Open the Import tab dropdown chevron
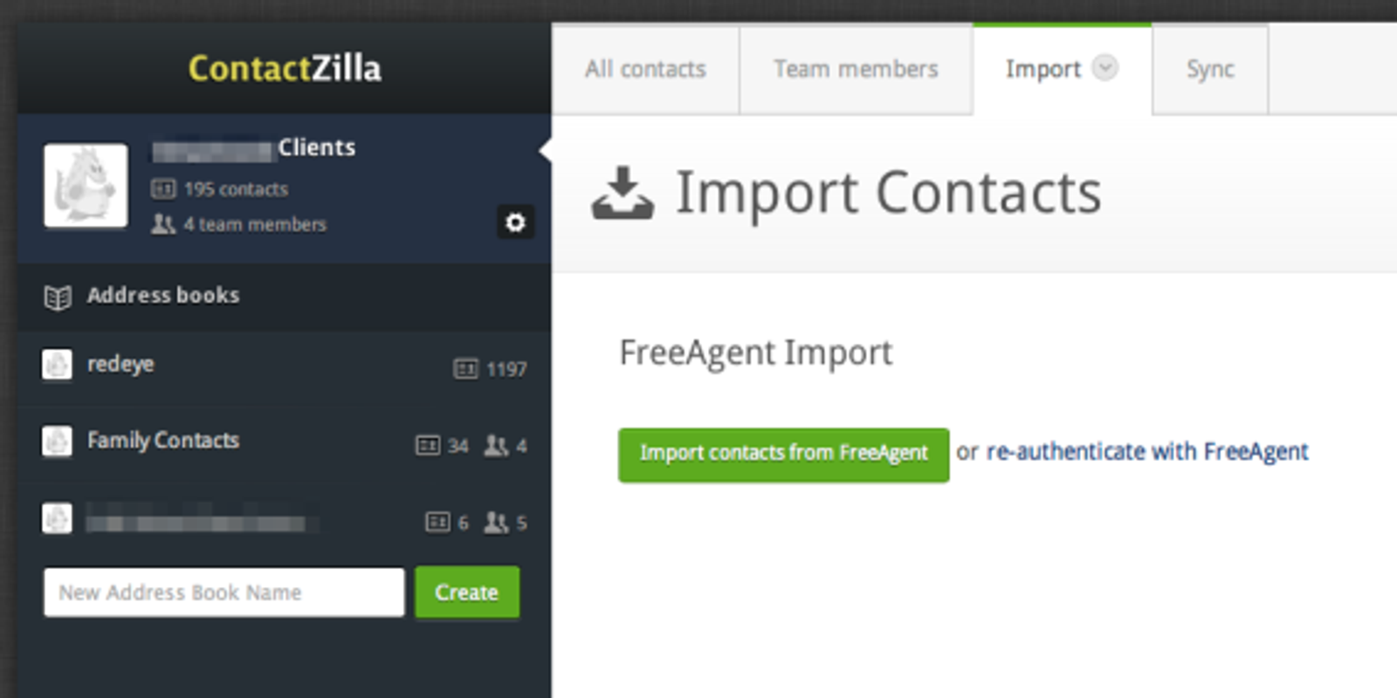 [x=1106, y=69]
